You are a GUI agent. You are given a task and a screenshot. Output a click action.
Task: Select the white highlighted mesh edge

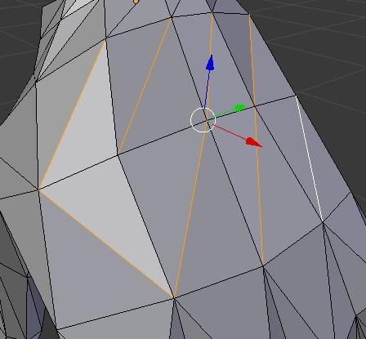tap(310, 158)
